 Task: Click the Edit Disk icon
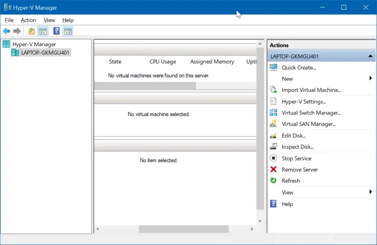(274, 135)
